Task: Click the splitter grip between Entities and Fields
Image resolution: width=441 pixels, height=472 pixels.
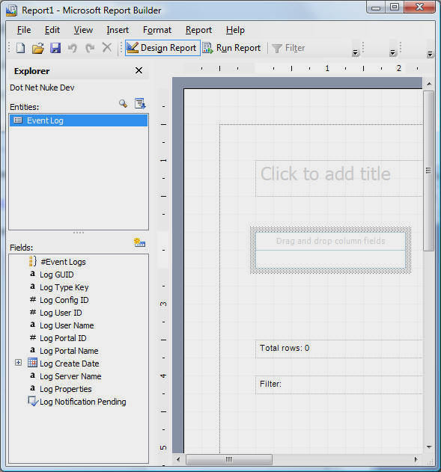Action: click(x=79, y=233)
